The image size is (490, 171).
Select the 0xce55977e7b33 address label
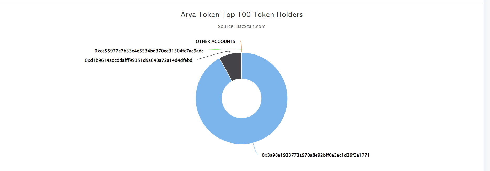[149, 51]
